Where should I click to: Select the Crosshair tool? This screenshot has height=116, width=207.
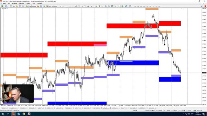tap(63, 6)
